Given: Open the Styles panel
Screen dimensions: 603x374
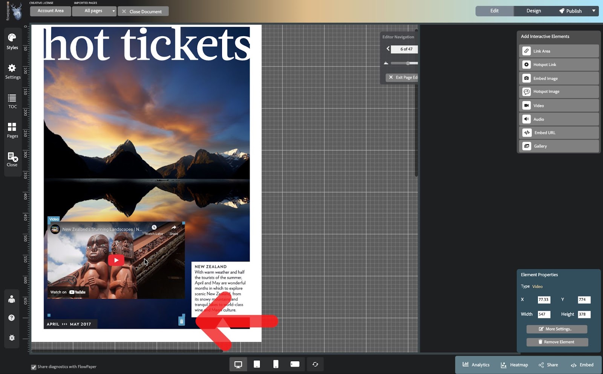Looking at the screenshot, I should click(x=12, y=41).
